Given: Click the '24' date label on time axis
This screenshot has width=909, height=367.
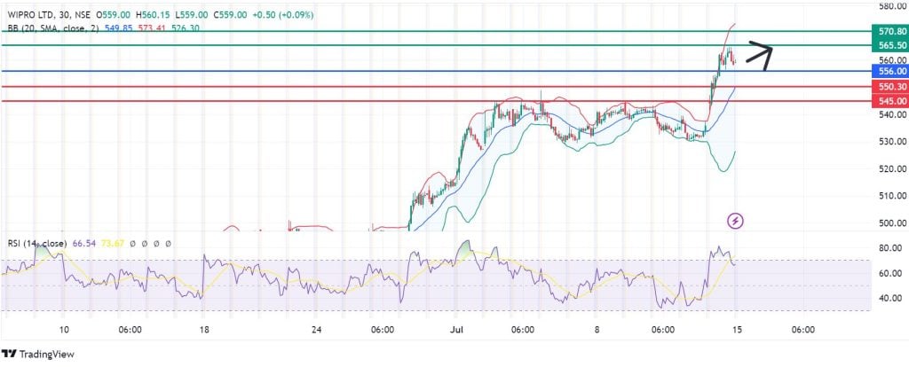Looking at the screenshot, I should click(x=315, y=330).
